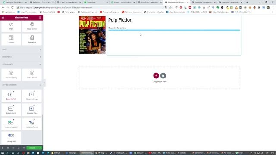Image resolution: width=276 pixels, height=155 pixels.
Task: Select the Static Review widget
Action: point(32,74)
